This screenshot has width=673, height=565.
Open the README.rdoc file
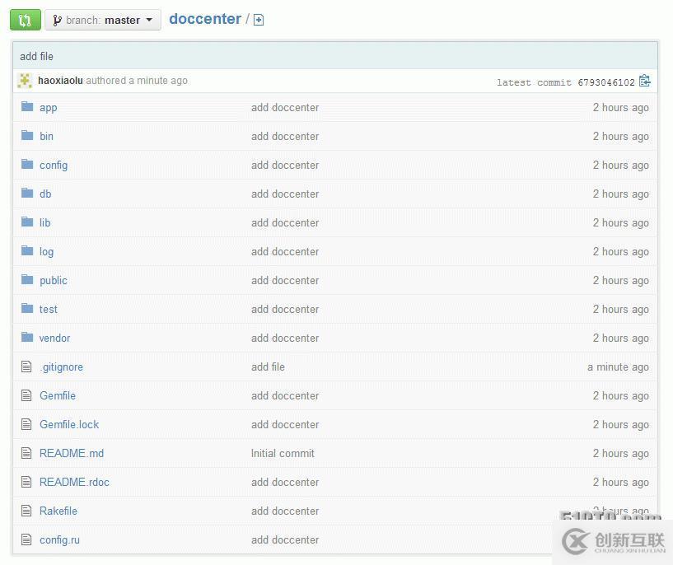[x=74, y=482]
